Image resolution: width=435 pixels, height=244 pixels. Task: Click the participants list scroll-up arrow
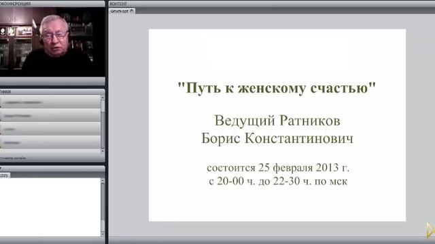tap(103, 98)
